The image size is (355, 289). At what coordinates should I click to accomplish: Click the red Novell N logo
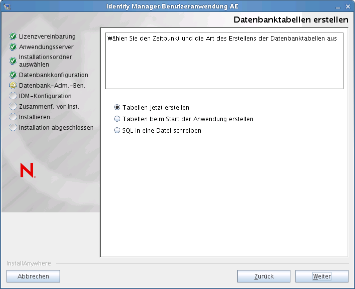[x=28, y=170]
